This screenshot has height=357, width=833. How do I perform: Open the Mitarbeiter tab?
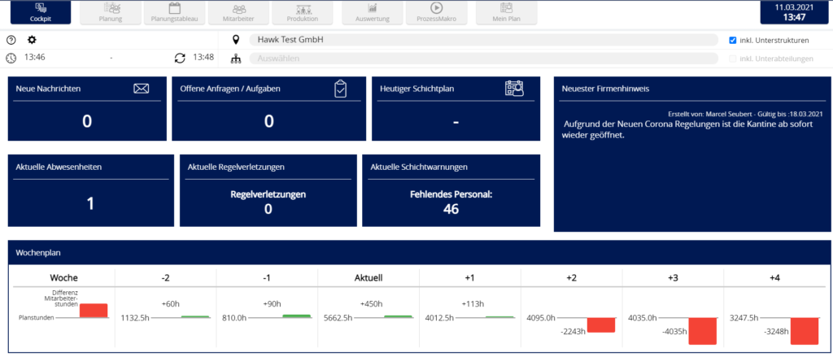(x=239, y=11)
